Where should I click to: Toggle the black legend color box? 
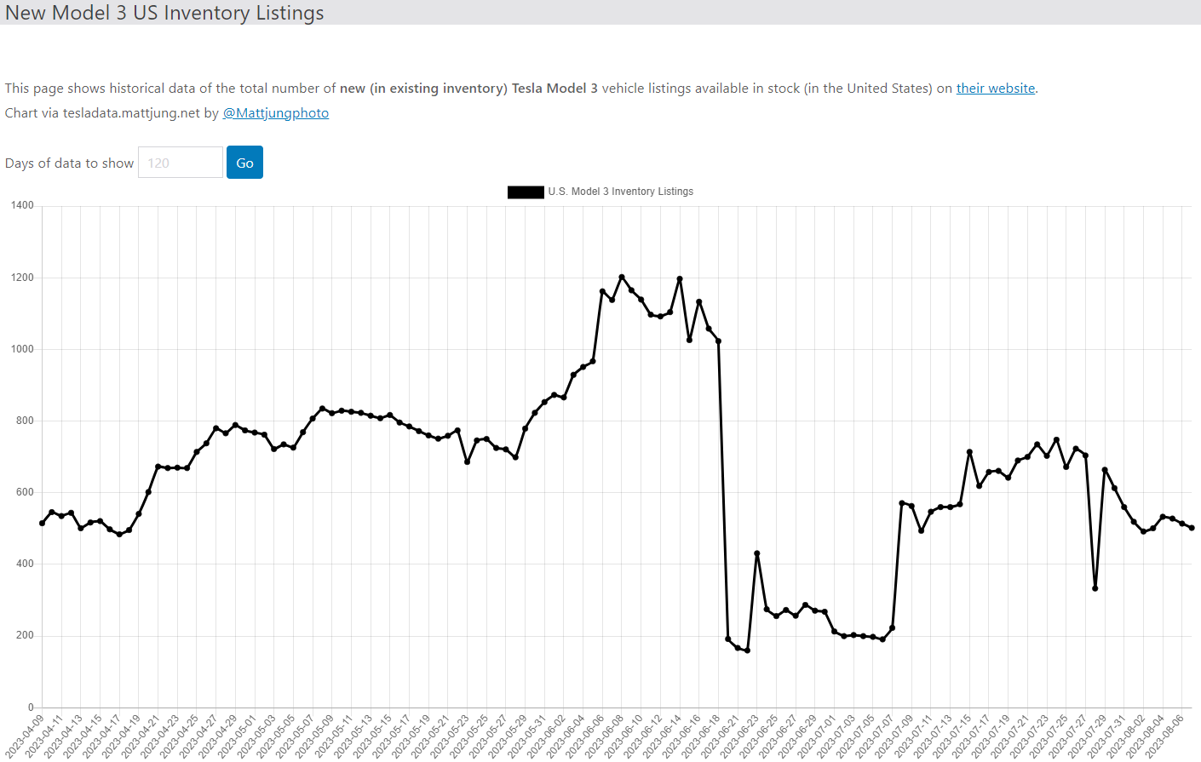[526, 192]
